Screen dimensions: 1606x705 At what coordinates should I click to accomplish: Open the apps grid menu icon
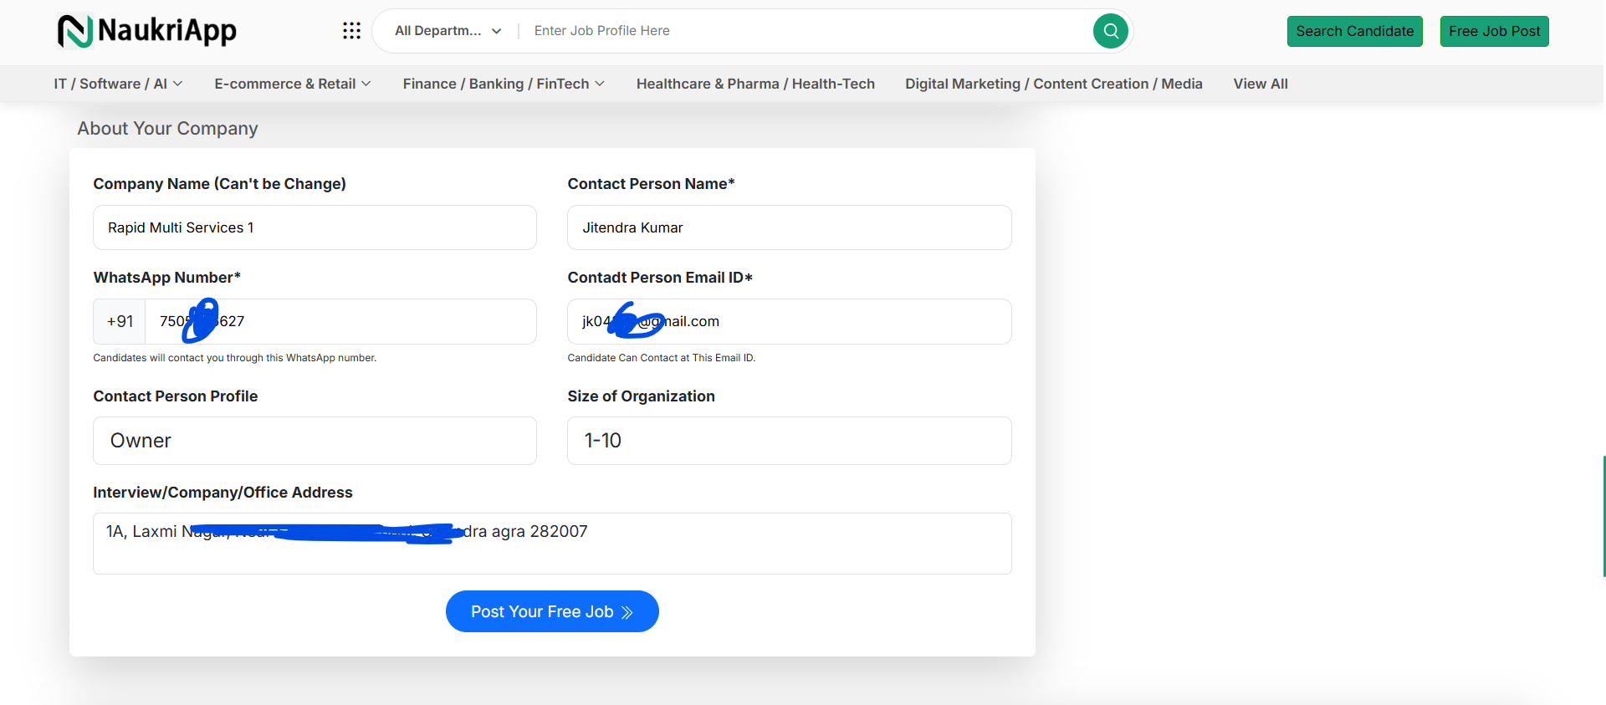pyautogui.click(x=351, y=31)
